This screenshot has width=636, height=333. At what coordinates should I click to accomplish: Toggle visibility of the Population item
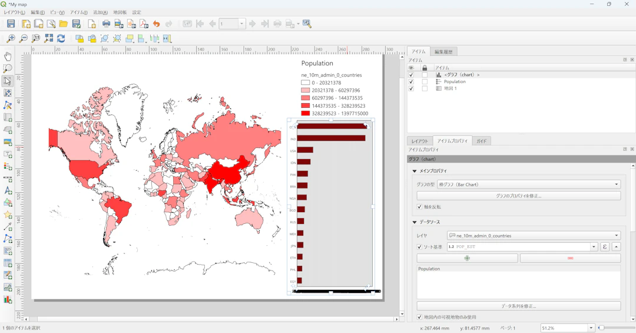point(411,82)
